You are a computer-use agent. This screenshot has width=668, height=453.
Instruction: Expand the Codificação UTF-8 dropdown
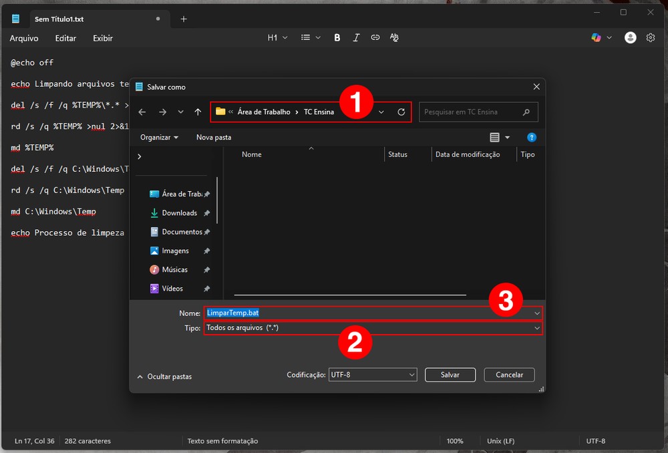(373, 375)
